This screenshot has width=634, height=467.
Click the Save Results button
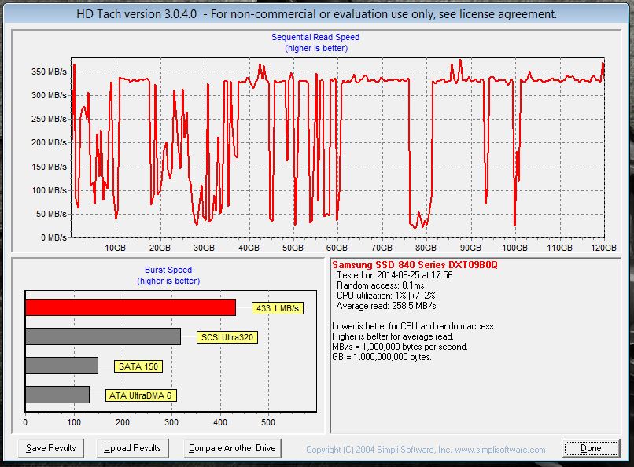pos(51,448)
